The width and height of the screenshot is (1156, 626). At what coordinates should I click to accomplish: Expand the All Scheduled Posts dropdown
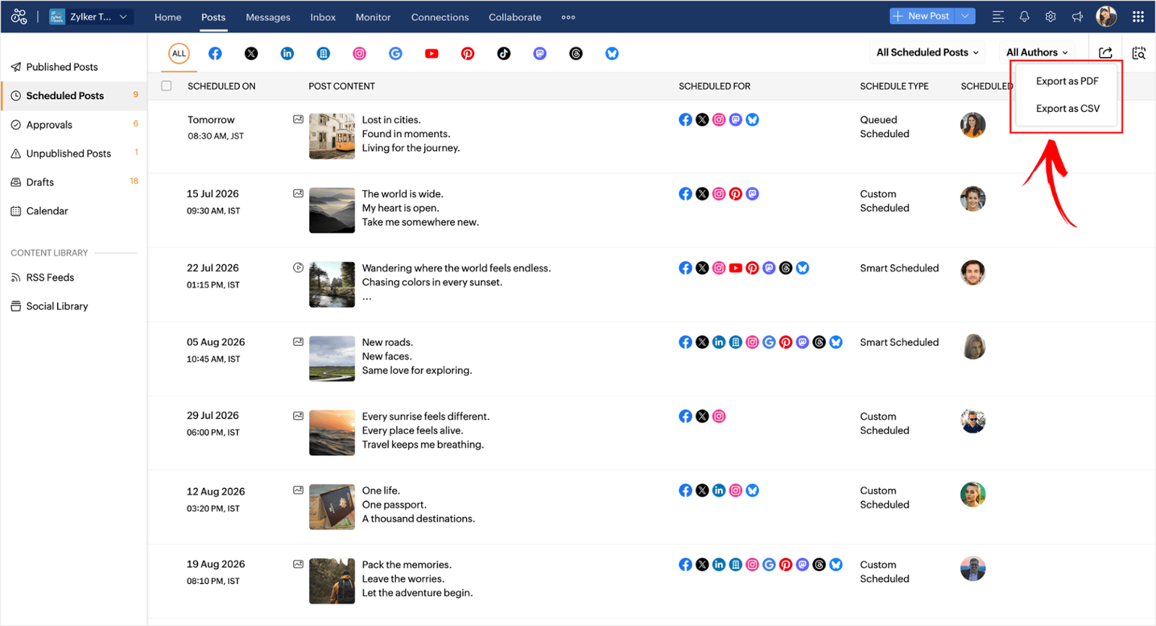point(928,52)
